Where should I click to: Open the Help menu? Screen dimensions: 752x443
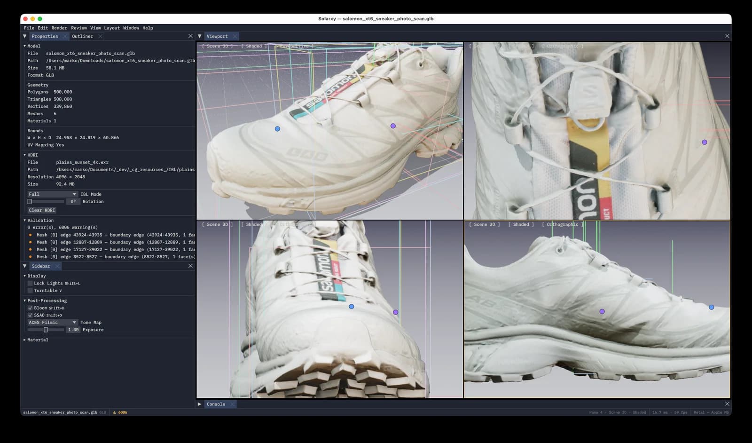(148, 28)
